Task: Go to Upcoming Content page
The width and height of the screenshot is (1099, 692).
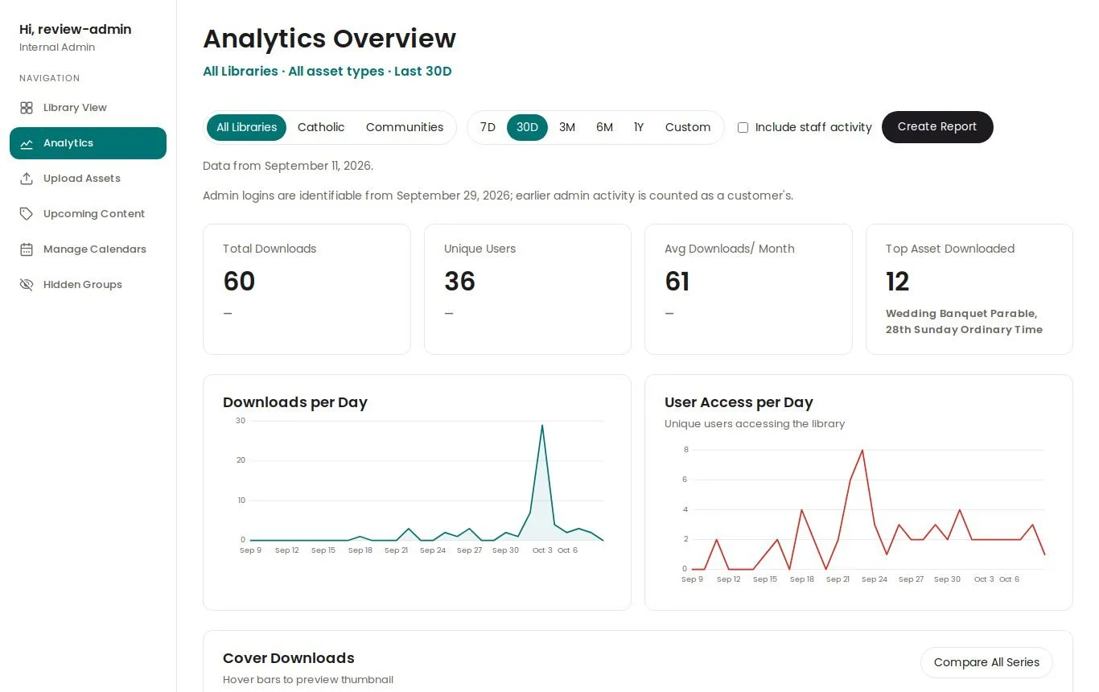Action: [x=88, y=214]
